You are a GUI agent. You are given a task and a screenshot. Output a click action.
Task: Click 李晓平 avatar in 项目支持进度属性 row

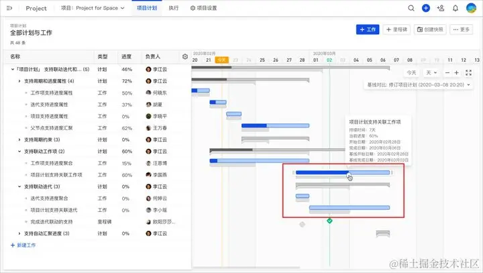pos(148,116)
